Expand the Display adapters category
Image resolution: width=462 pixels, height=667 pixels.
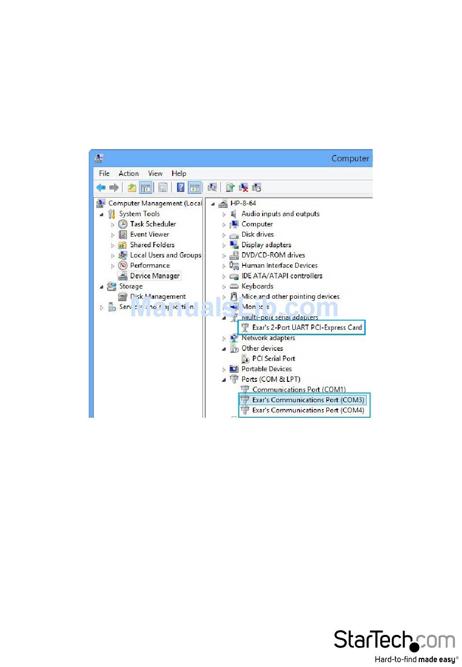[x=224, y=245]
